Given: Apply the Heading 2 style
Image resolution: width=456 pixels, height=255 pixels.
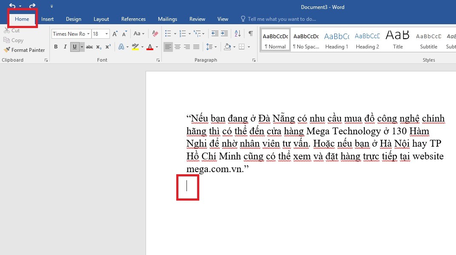Looking at the screenshot, I should 367,40.
